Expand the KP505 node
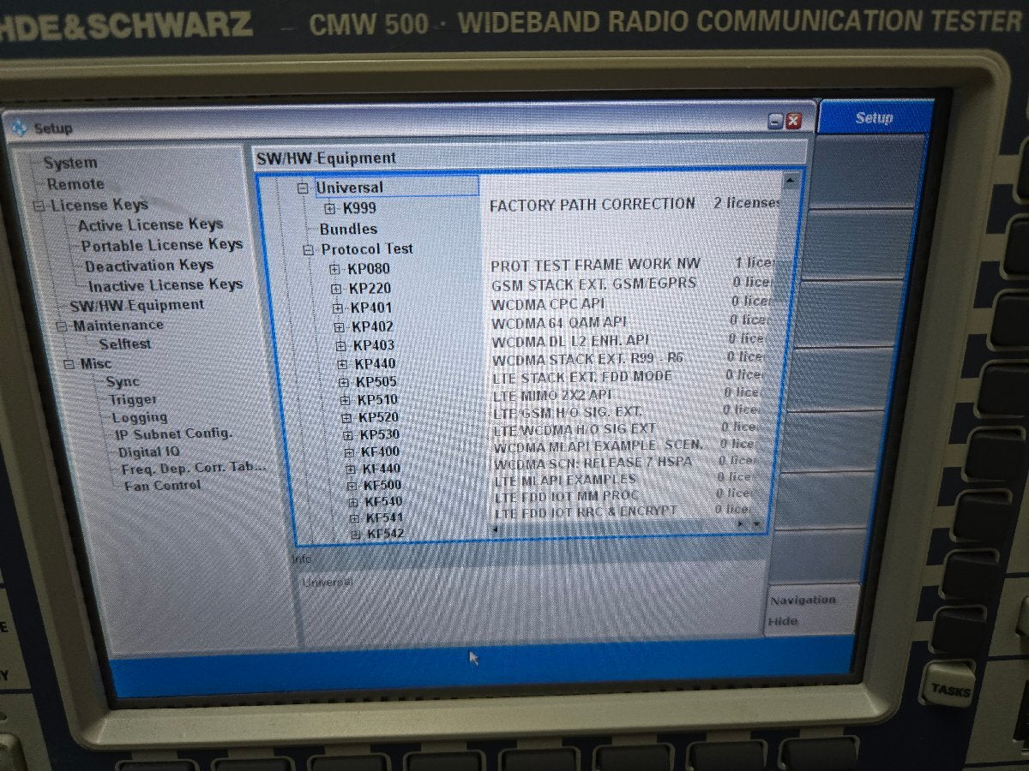Image resolution: width=1029 pixels, height=771 pixels. coord(344,382)
